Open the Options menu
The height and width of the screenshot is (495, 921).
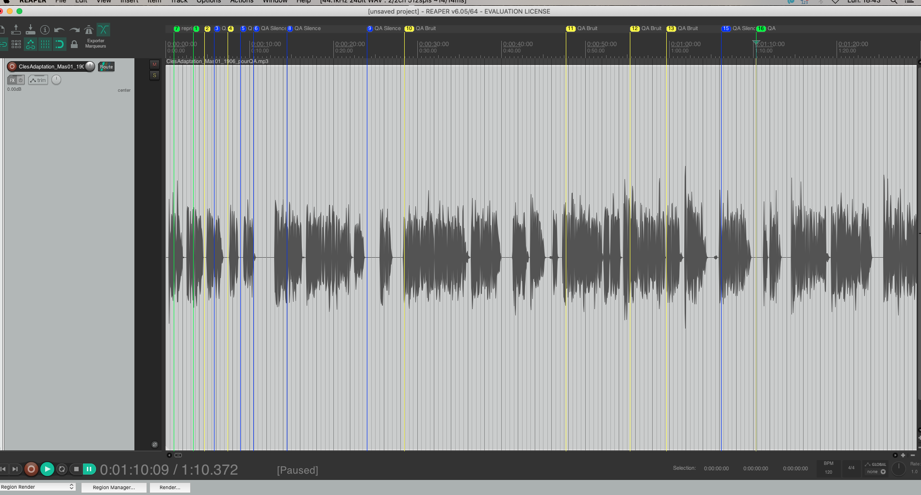pyautogui.click(x=209, y=1)
